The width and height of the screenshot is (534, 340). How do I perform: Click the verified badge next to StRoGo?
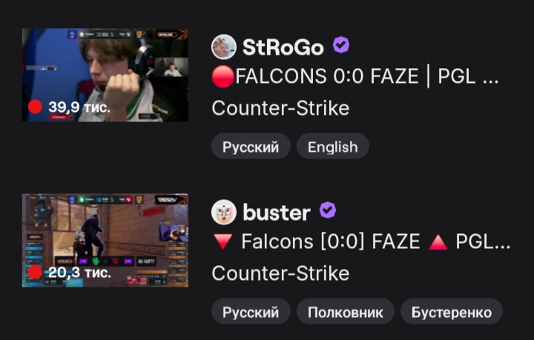tap(341, 45)
